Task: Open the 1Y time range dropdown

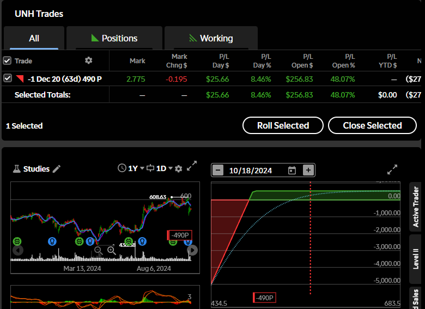Action: pos(136,168)
